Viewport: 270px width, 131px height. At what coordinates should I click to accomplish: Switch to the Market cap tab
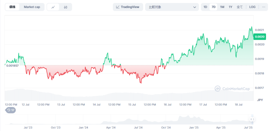click(x=32, y=7)
